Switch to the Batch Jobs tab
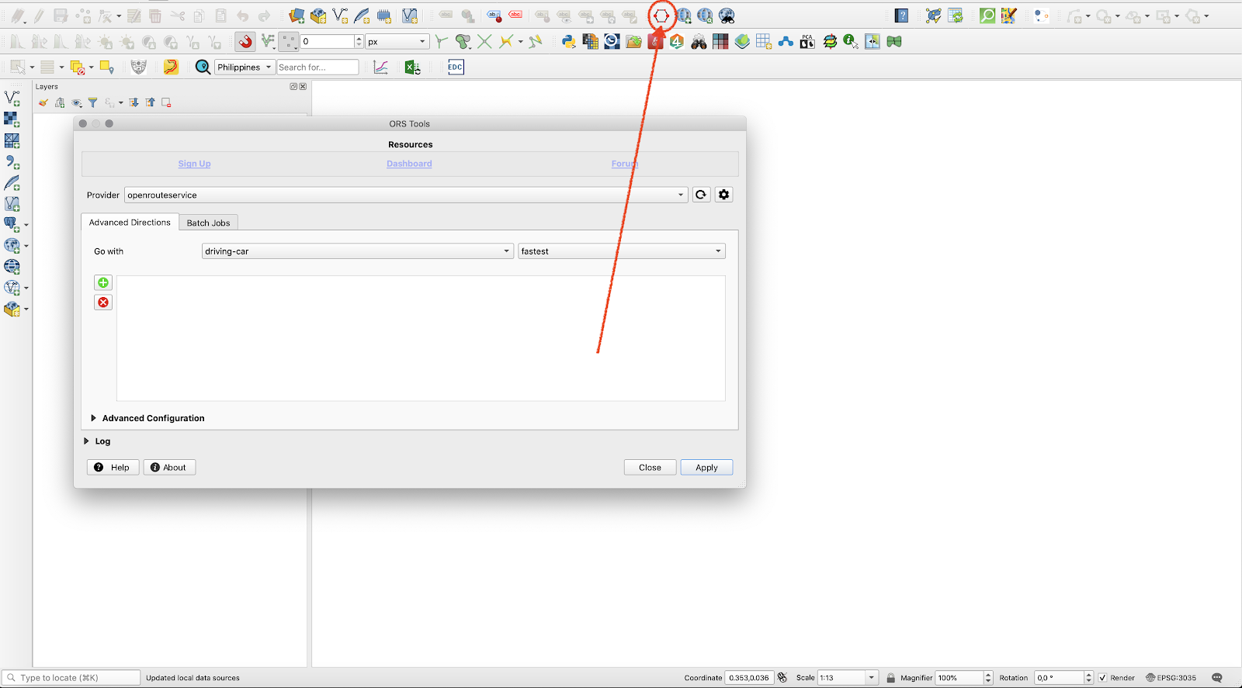1242x688 pixels. tap(208, 223)
